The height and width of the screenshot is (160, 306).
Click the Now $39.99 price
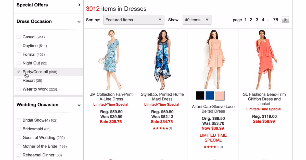tap(213, 128)
